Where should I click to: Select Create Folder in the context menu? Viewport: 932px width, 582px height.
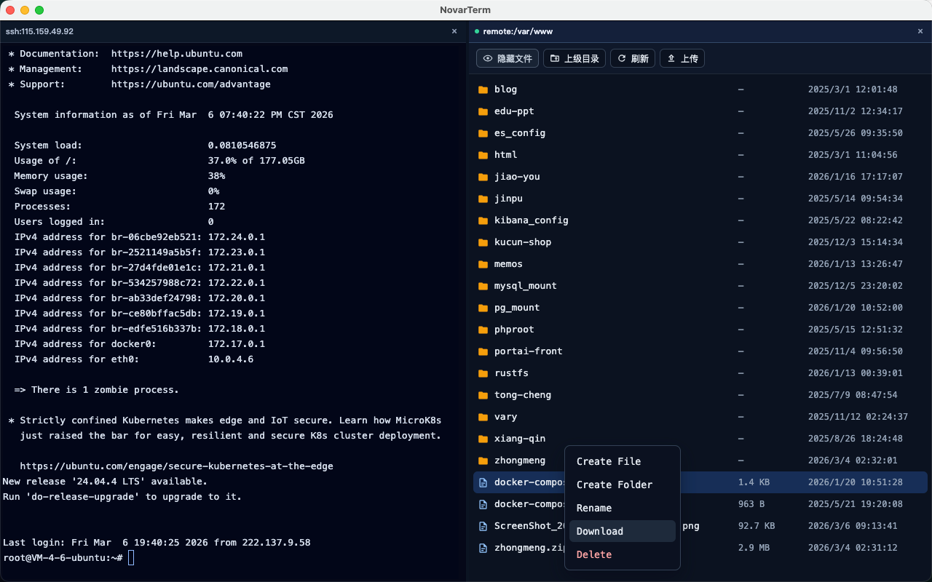(x=614, y=485)
